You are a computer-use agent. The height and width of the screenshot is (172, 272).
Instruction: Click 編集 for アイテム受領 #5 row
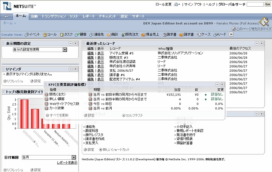[91, 53]
